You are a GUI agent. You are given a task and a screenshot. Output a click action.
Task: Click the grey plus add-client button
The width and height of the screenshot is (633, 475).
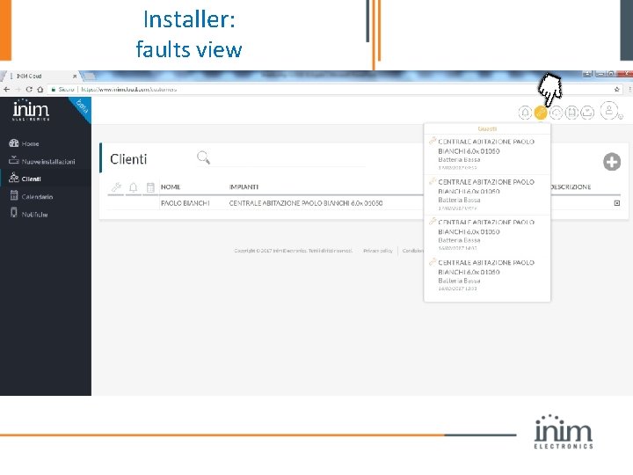pos(612,162)
